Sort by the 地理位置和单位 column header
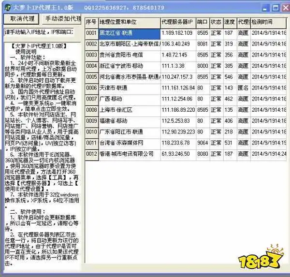Image resolution: width=290 pixels, height=277 pixels. coord(129,22)
